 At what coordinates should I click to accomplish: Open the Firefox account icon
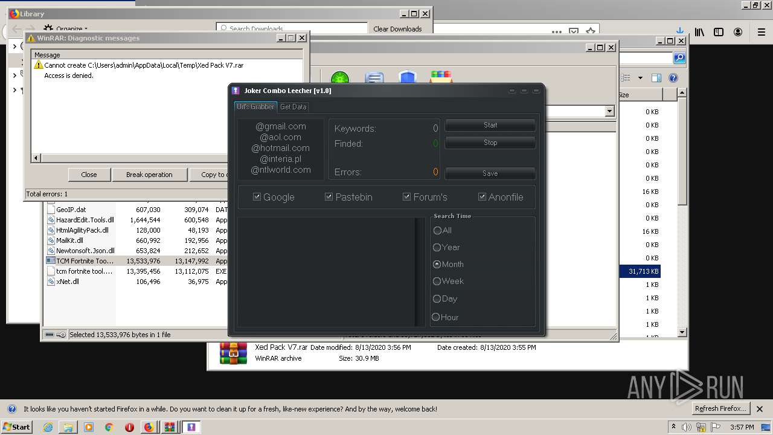738,32
